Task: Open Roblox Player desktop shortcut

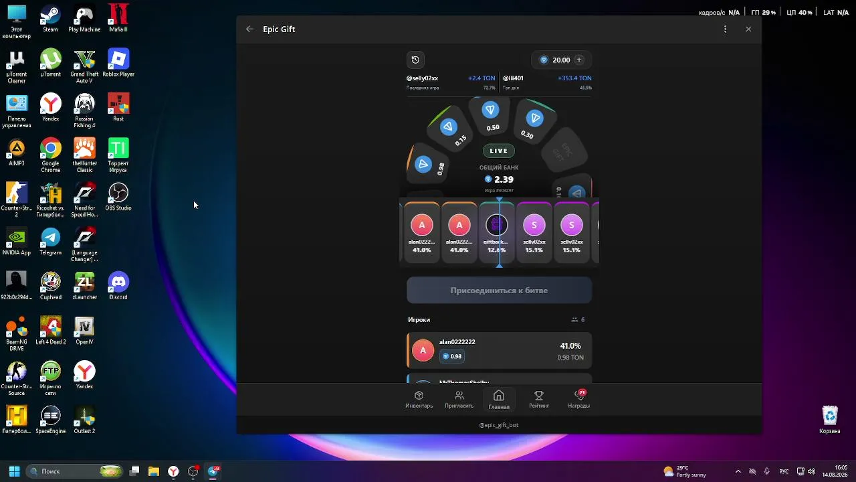Action: [x=118, y=64]
